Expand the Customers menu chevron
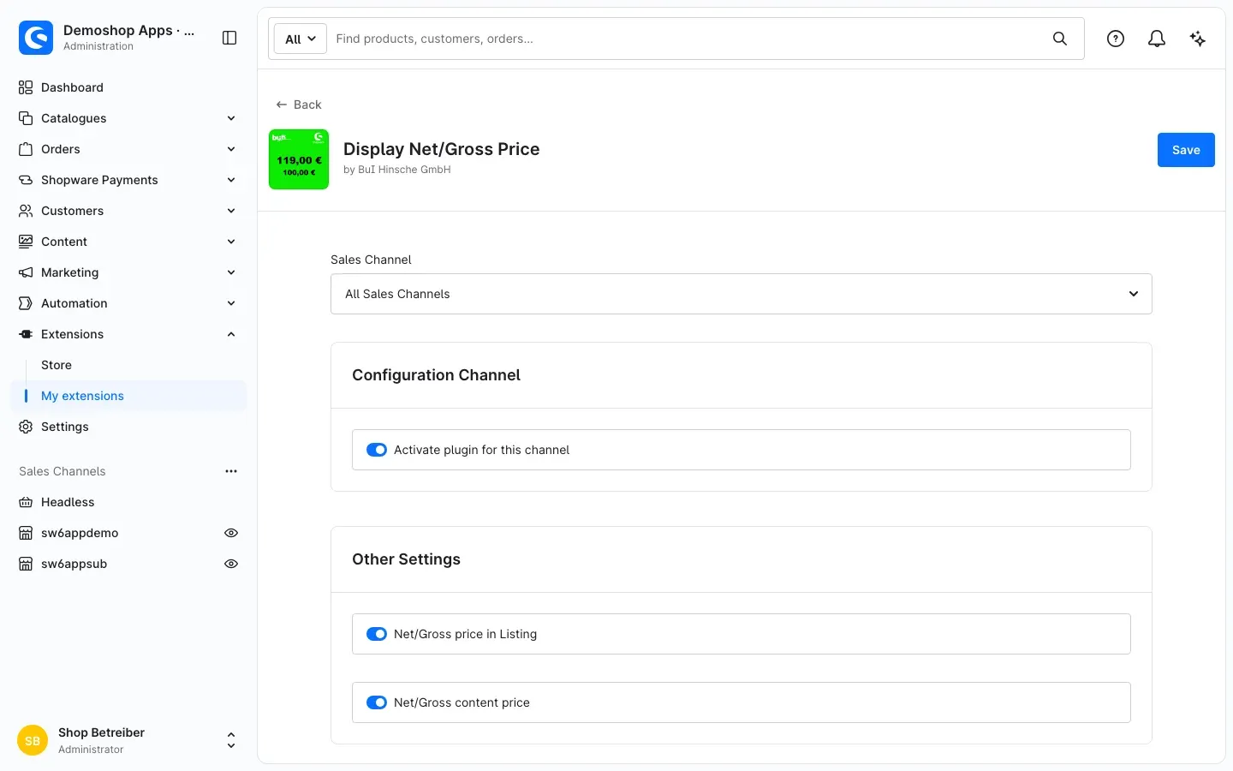Viewport: 1233px width, 771px height. 231,211
